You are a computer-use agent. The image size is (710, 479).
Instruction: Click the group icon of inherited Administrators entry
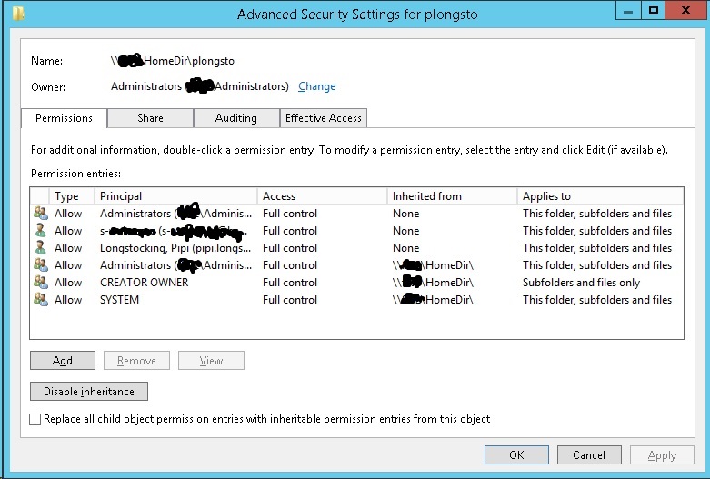tap(41, 264)
